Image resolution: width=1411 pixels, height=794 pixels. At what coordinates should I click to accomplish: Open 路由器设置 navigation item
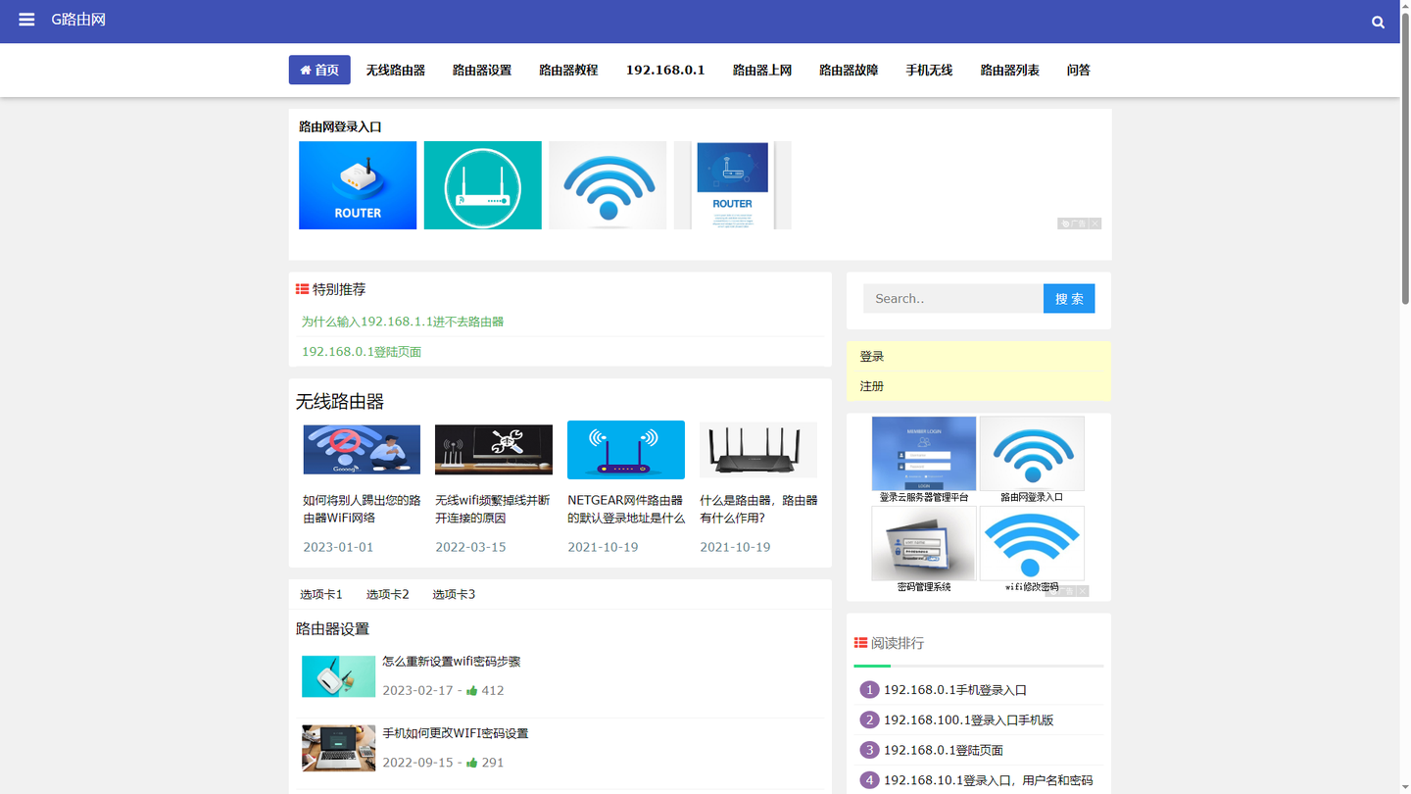[482, 70]
